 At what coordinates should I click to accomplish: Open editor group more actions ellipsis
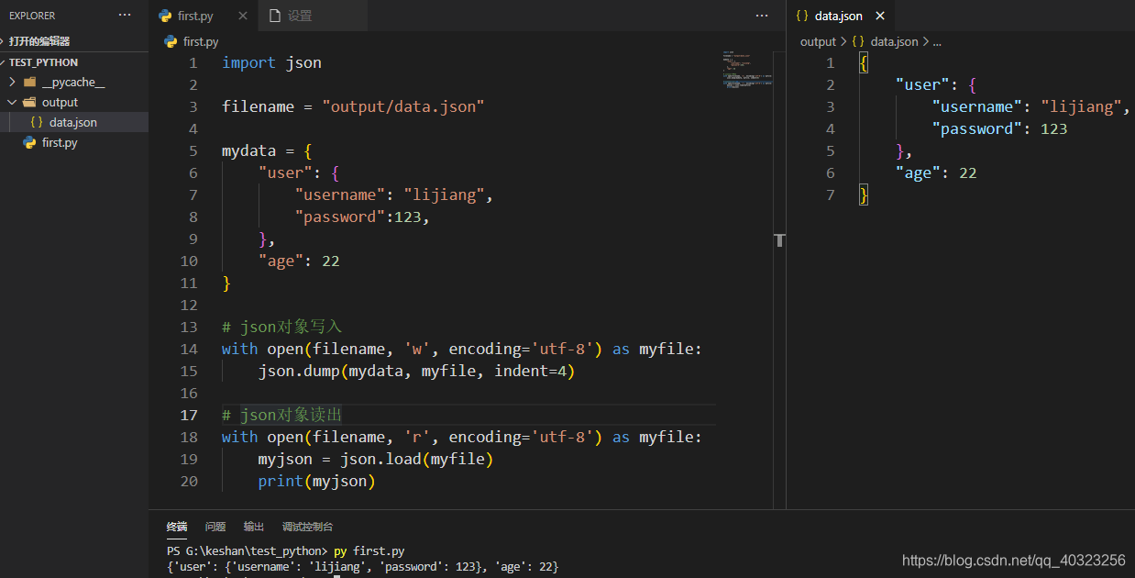762,16
